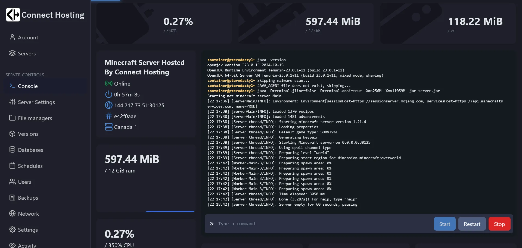
Task: Click the Connect Hosting logo icon
Action: [13, 15]
